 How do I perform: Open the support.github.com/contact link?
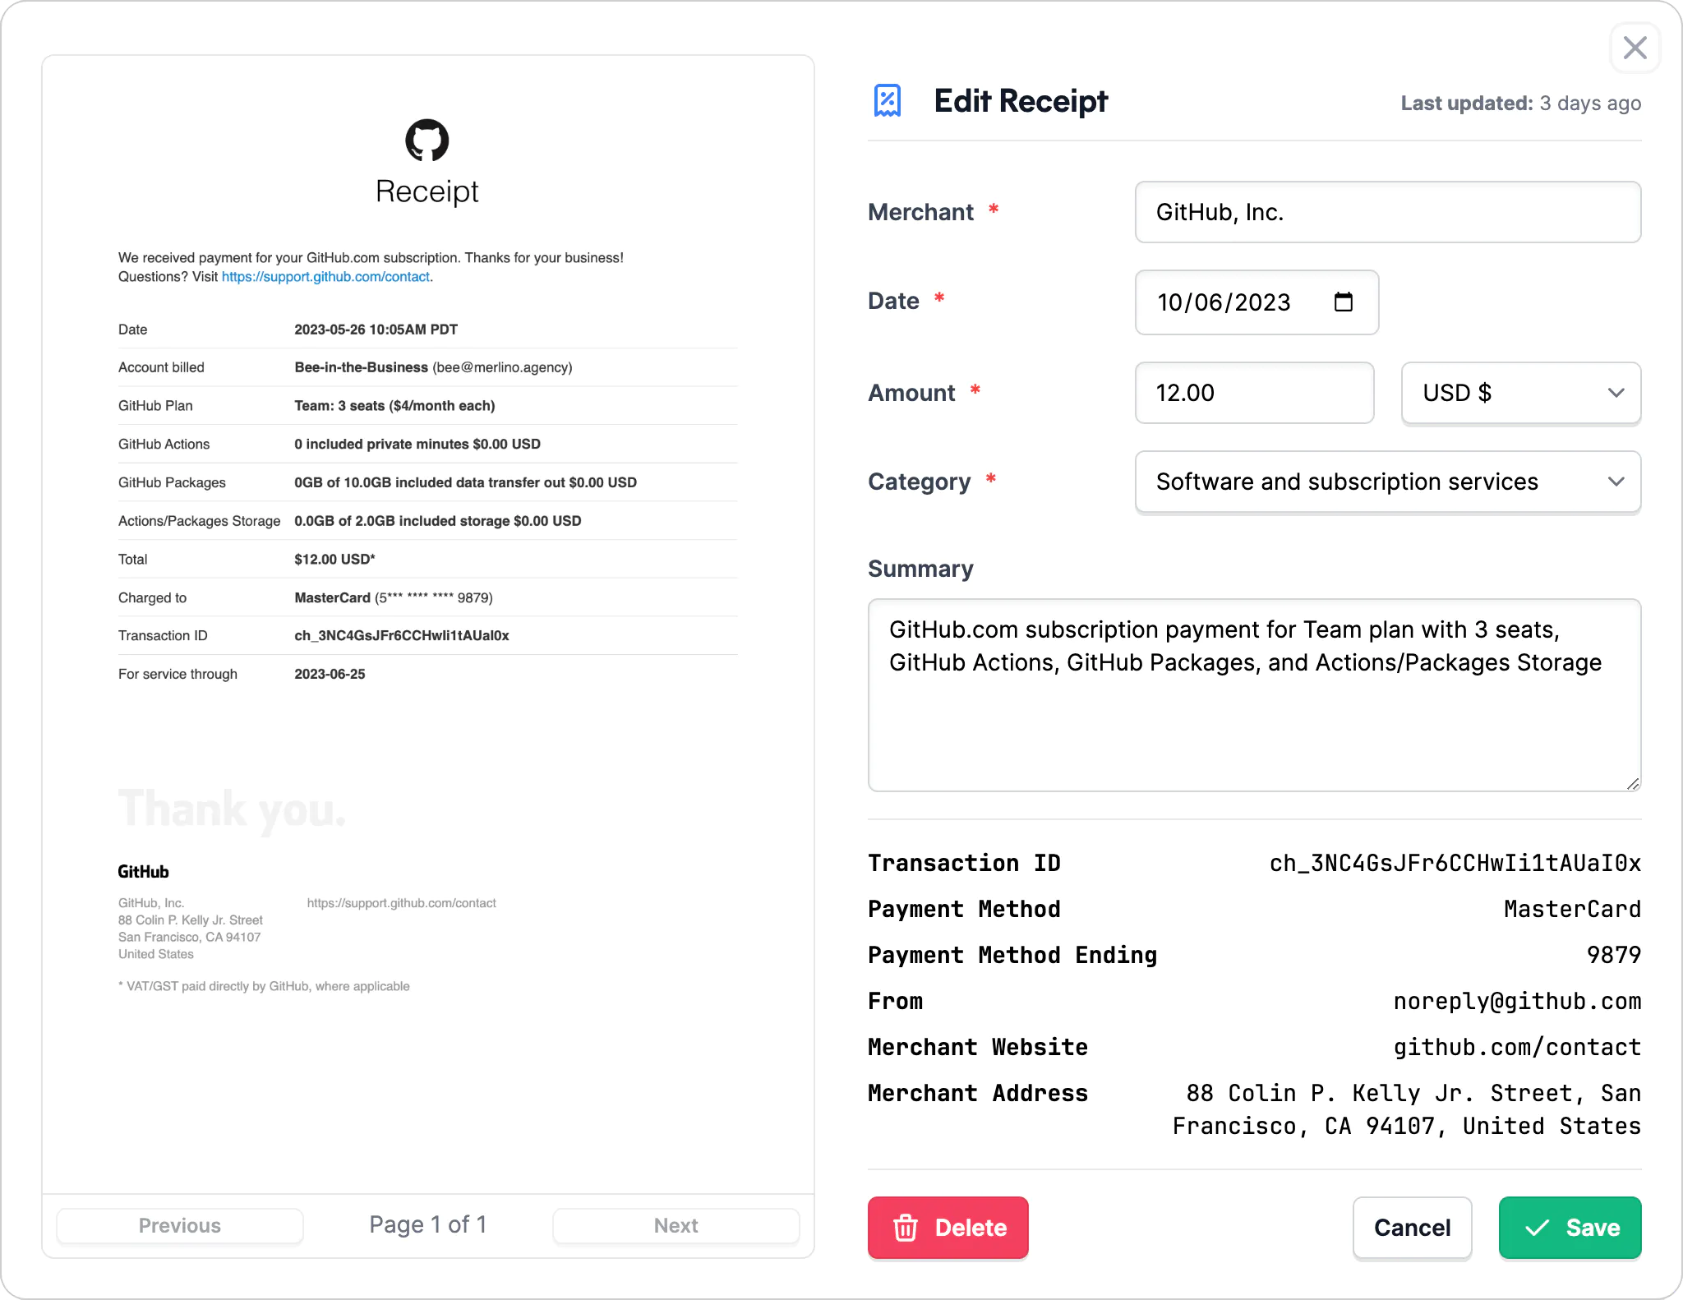pyautogui.click(x=325, y=277)
